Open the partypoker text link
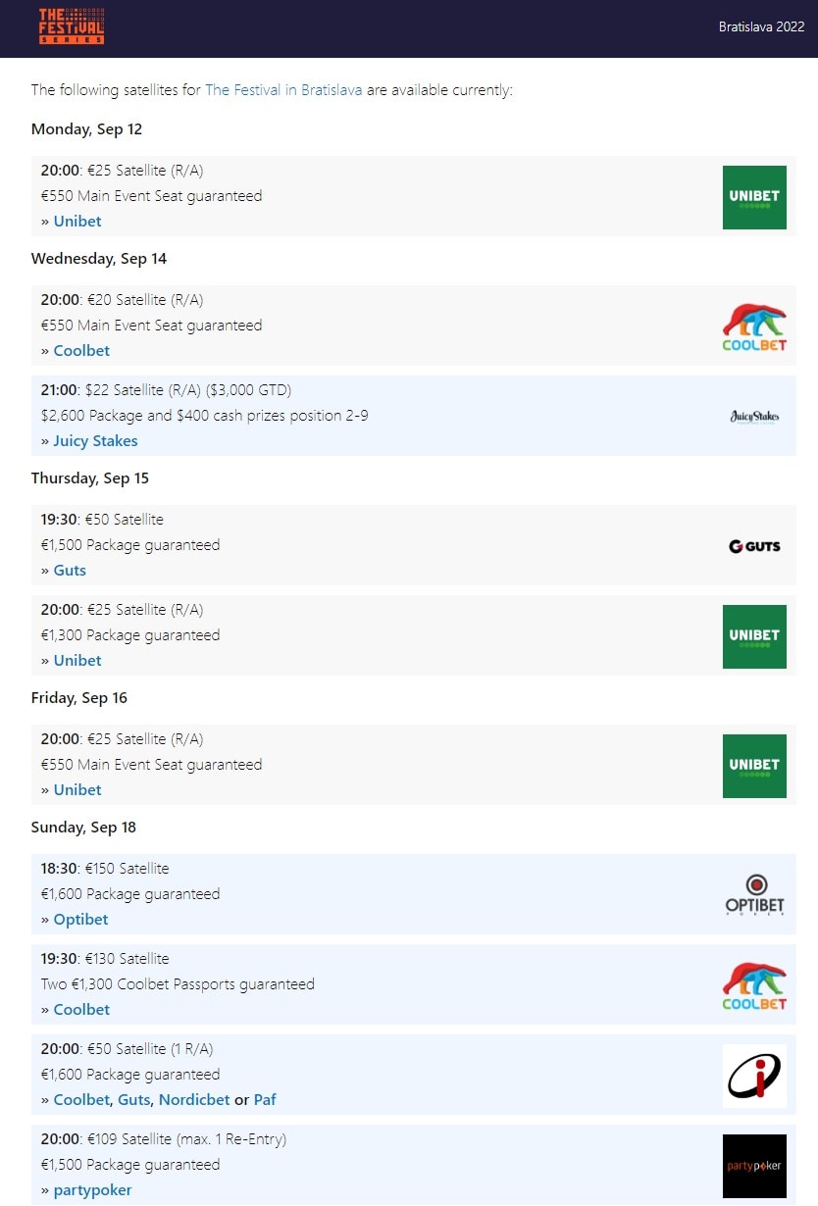Viewport: 818px width, 1206px height. pos(92,1190)
